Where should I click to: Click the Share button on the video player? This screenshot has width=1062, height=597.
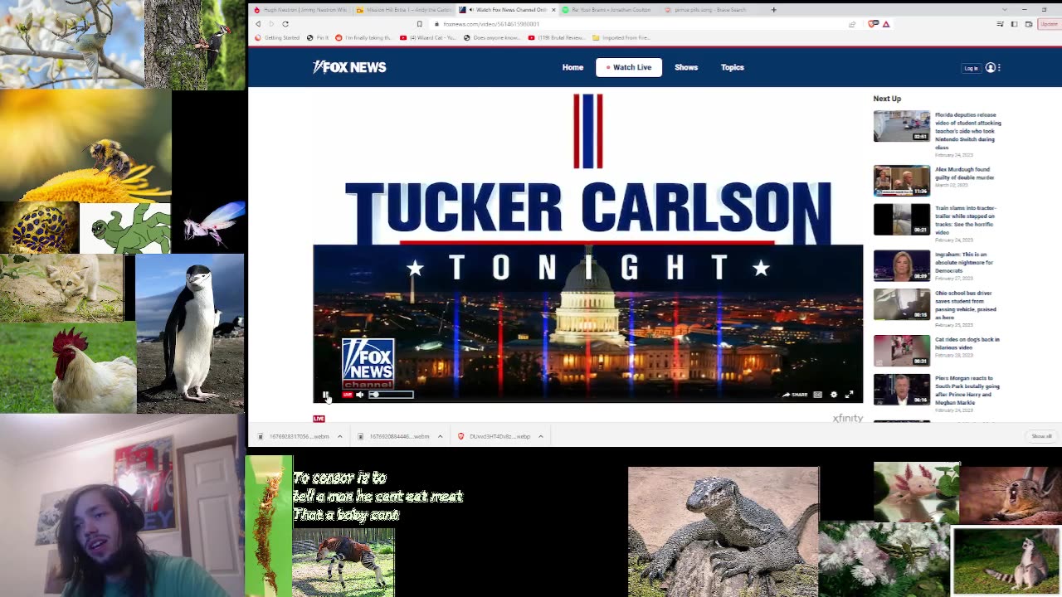point(795,395)
